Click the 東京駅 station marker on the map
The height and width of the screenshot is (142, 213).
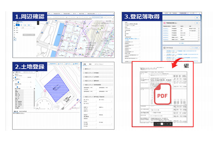98,32
